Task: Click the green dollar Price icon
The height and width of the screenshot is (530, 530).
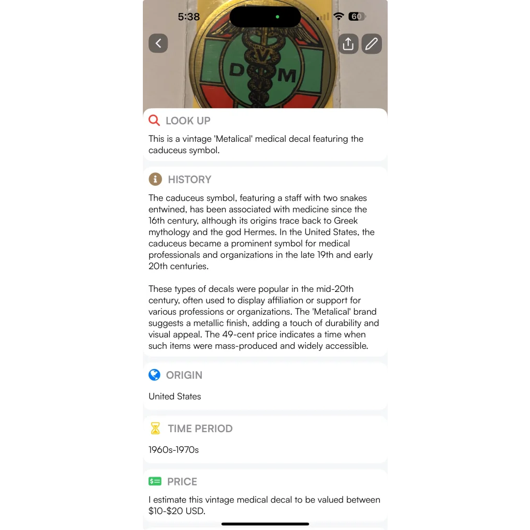Action: click(155, 481)
